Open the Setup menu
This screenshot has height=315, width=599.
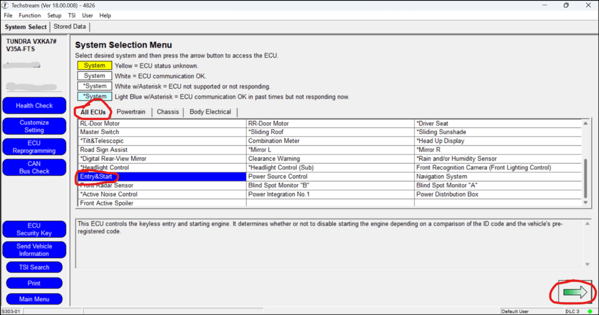tap(54, 16)
